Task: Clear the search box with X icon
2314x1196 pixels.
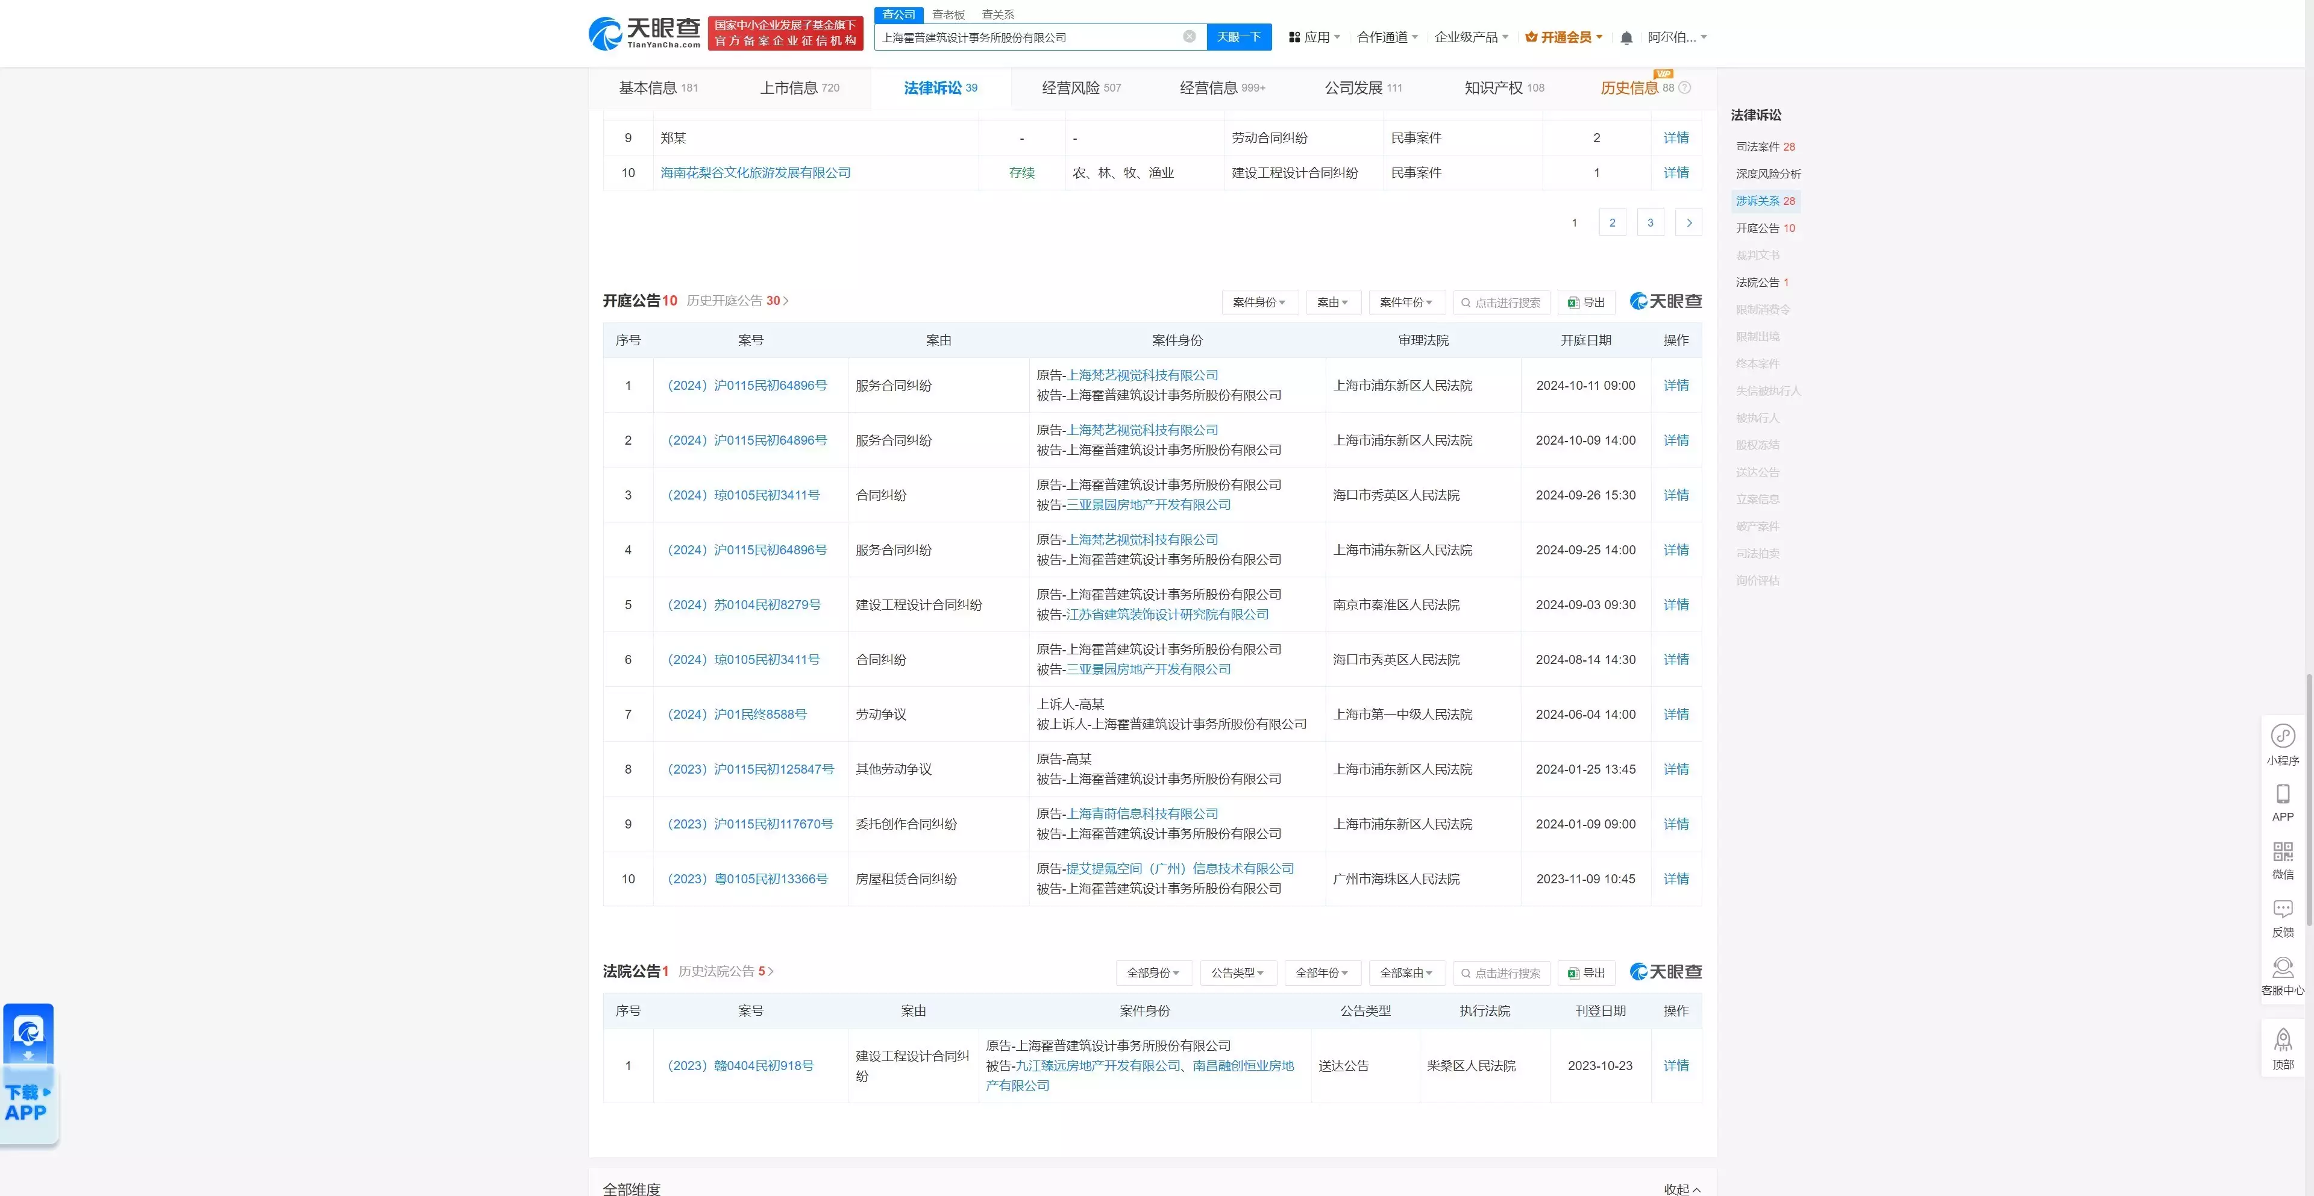Action: coord(1190,37)
